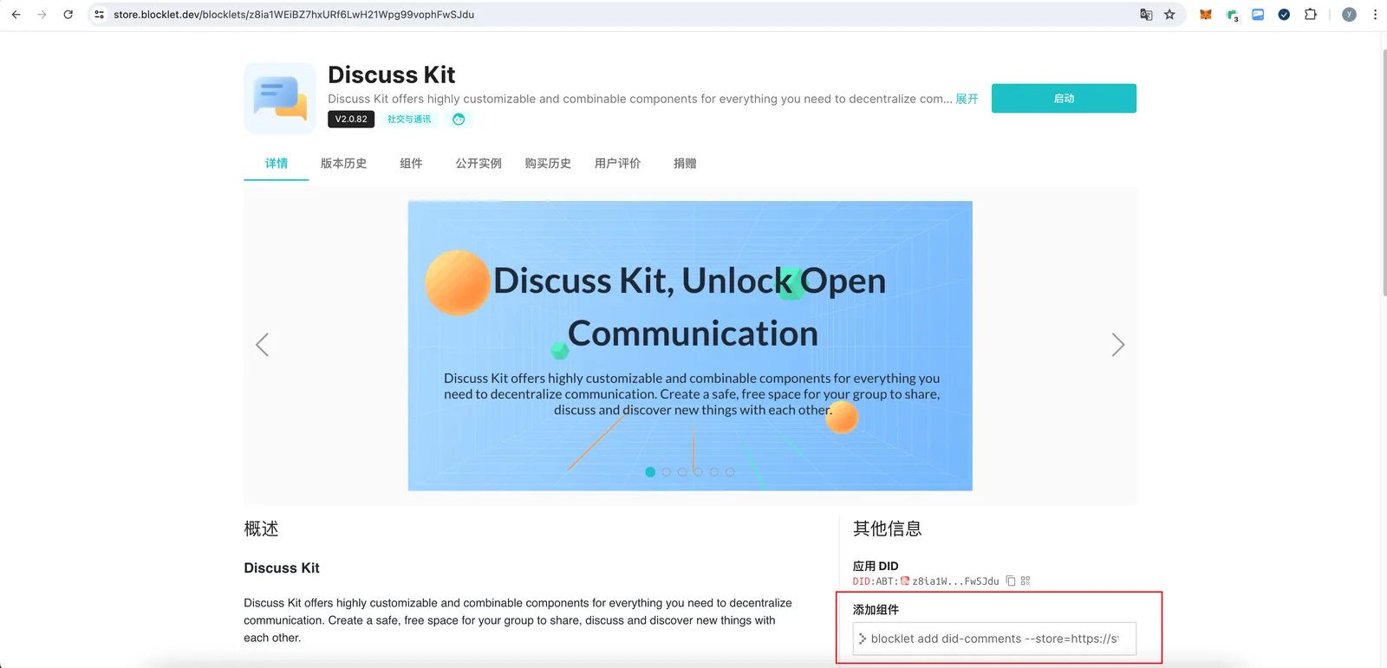Bookmark this page with the star

1169,15
